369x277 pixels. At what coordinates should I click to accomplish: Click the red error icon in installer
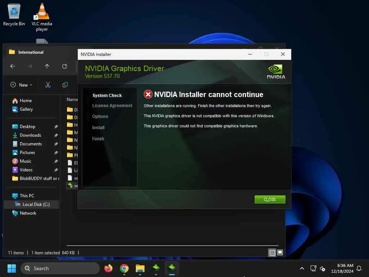coord(148,94)
